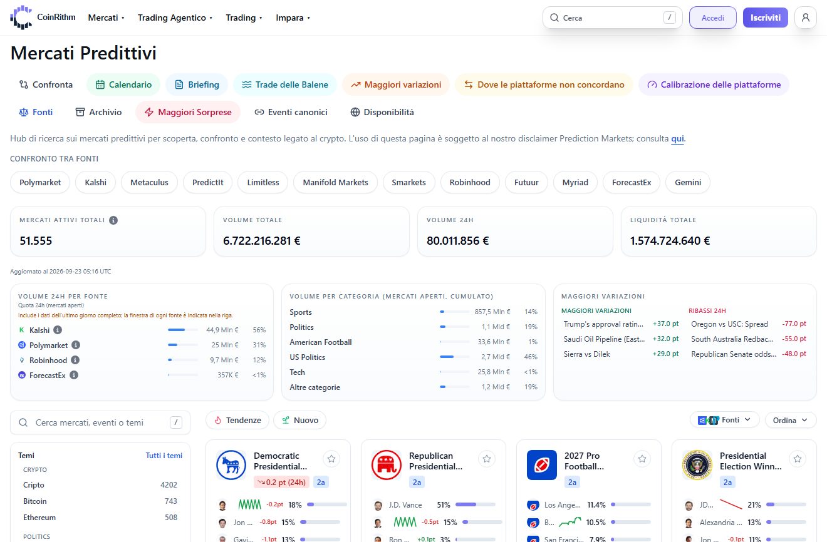Go to the Fonti tab

point(36,112)
